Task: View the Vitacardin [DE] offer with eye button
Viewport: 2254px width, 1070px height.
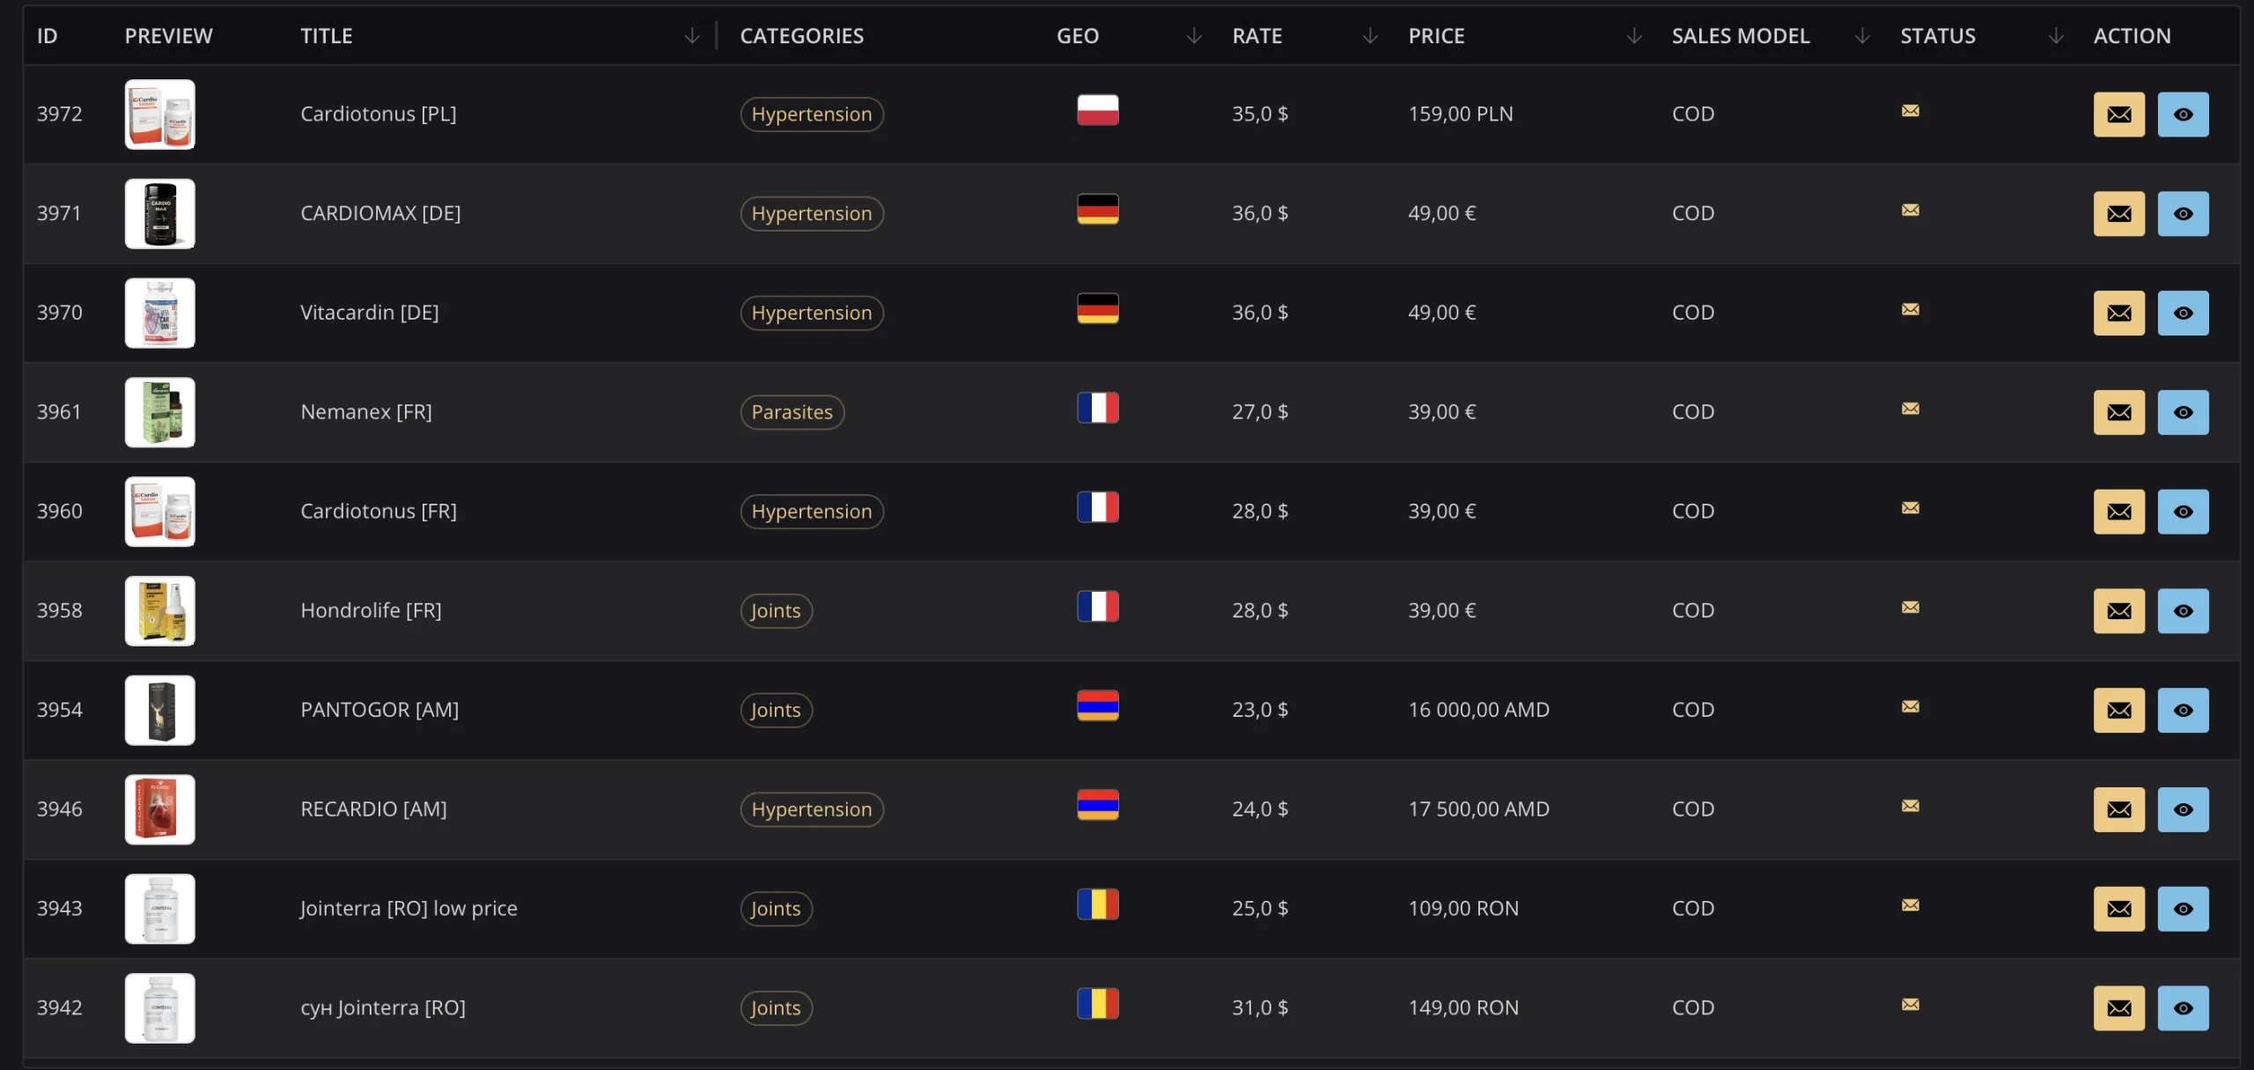Action: click(2183, 313)
